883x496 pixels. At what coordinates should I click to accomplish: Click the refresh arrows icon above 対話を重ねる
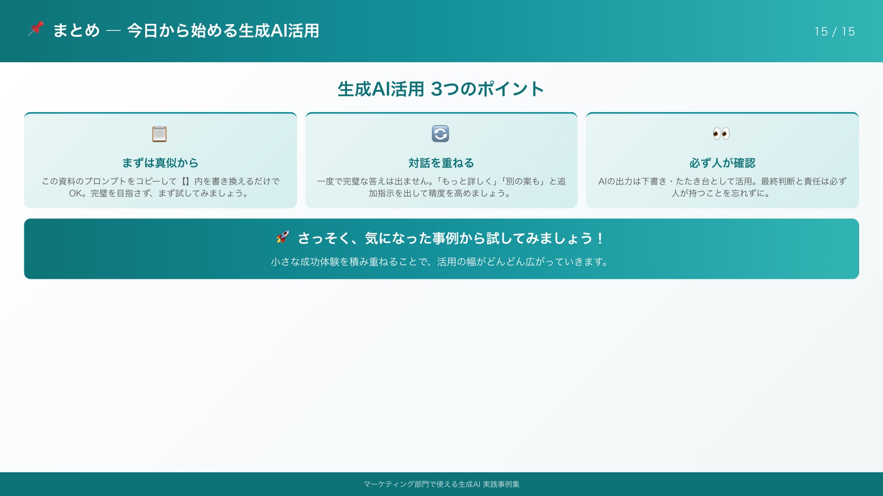click(440, 134)
